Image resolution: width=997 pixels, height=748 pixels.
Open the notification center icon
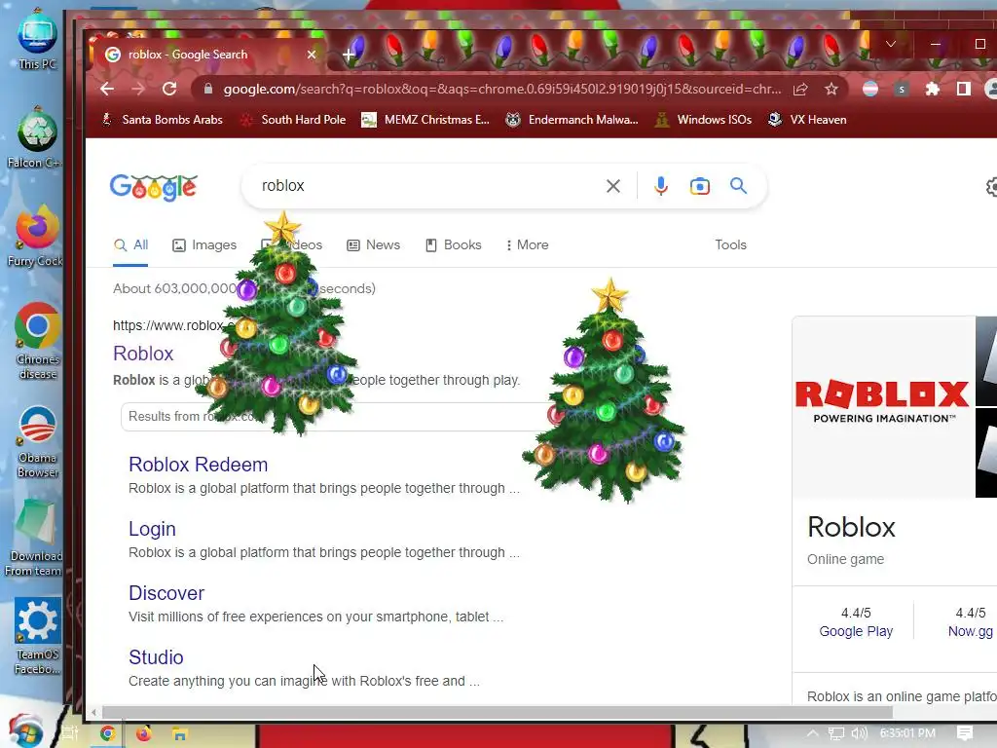pos(965,733)
